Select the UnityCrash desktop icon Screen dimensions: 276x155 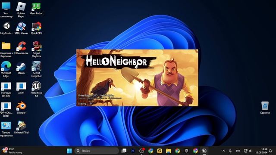click(x=6, y=28)
